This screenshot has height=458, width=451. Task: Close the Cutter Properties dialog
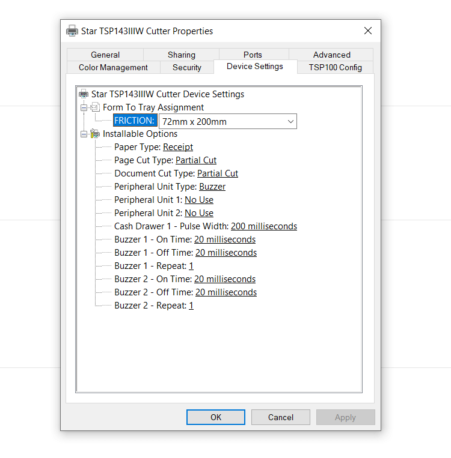pos(368,31)
